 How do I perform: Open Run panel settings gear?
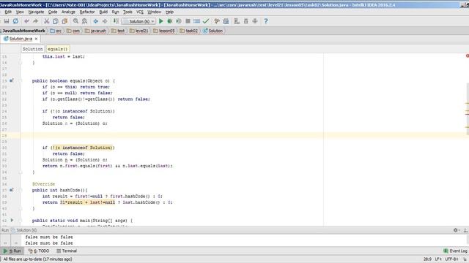456,230
